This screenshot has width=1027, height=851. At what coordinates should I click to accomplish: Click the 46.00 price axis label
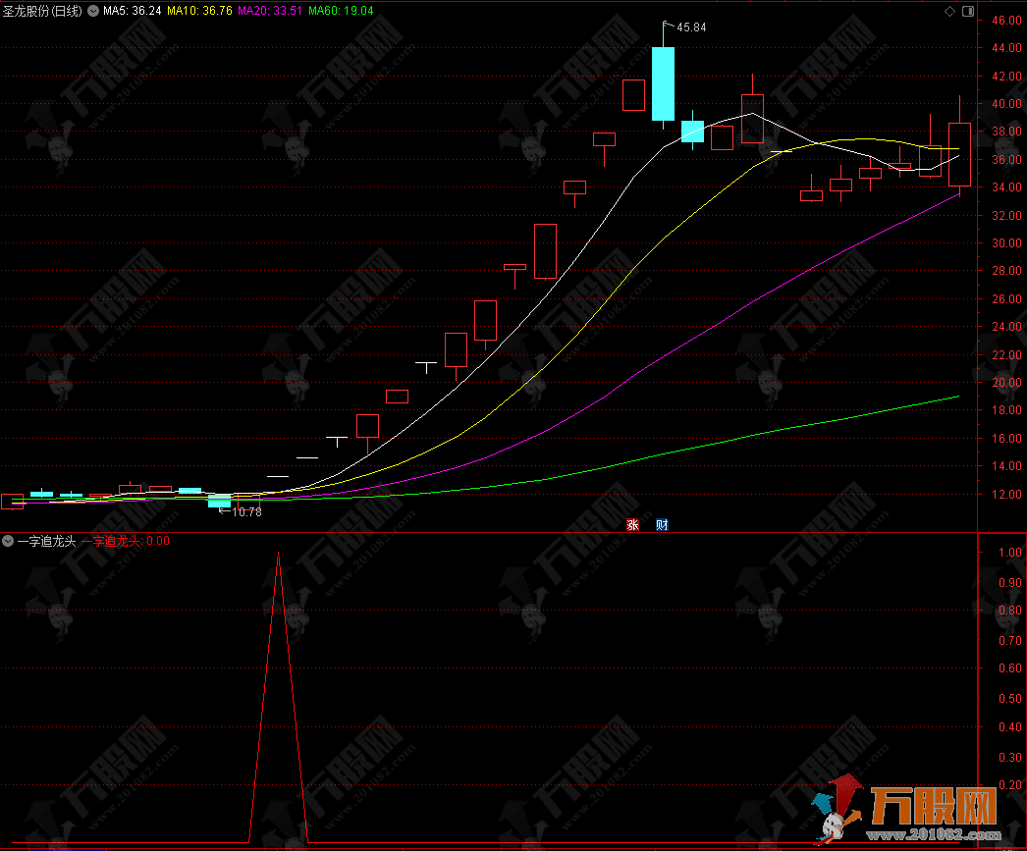(x=1003, y=20)
